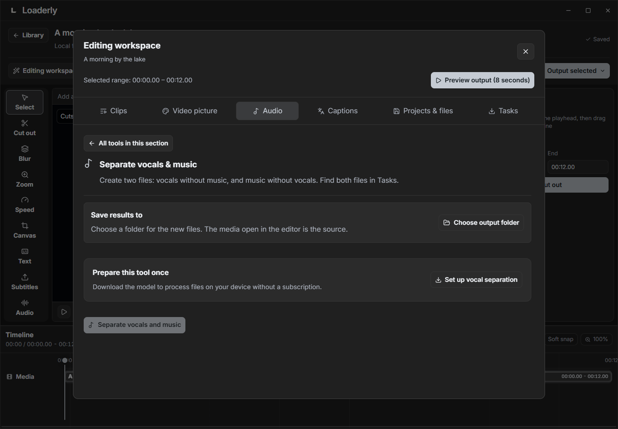The image size is (618, 429).
Task: Open the Speed tool
Action: pyautogui.click(x=24, y=205)
